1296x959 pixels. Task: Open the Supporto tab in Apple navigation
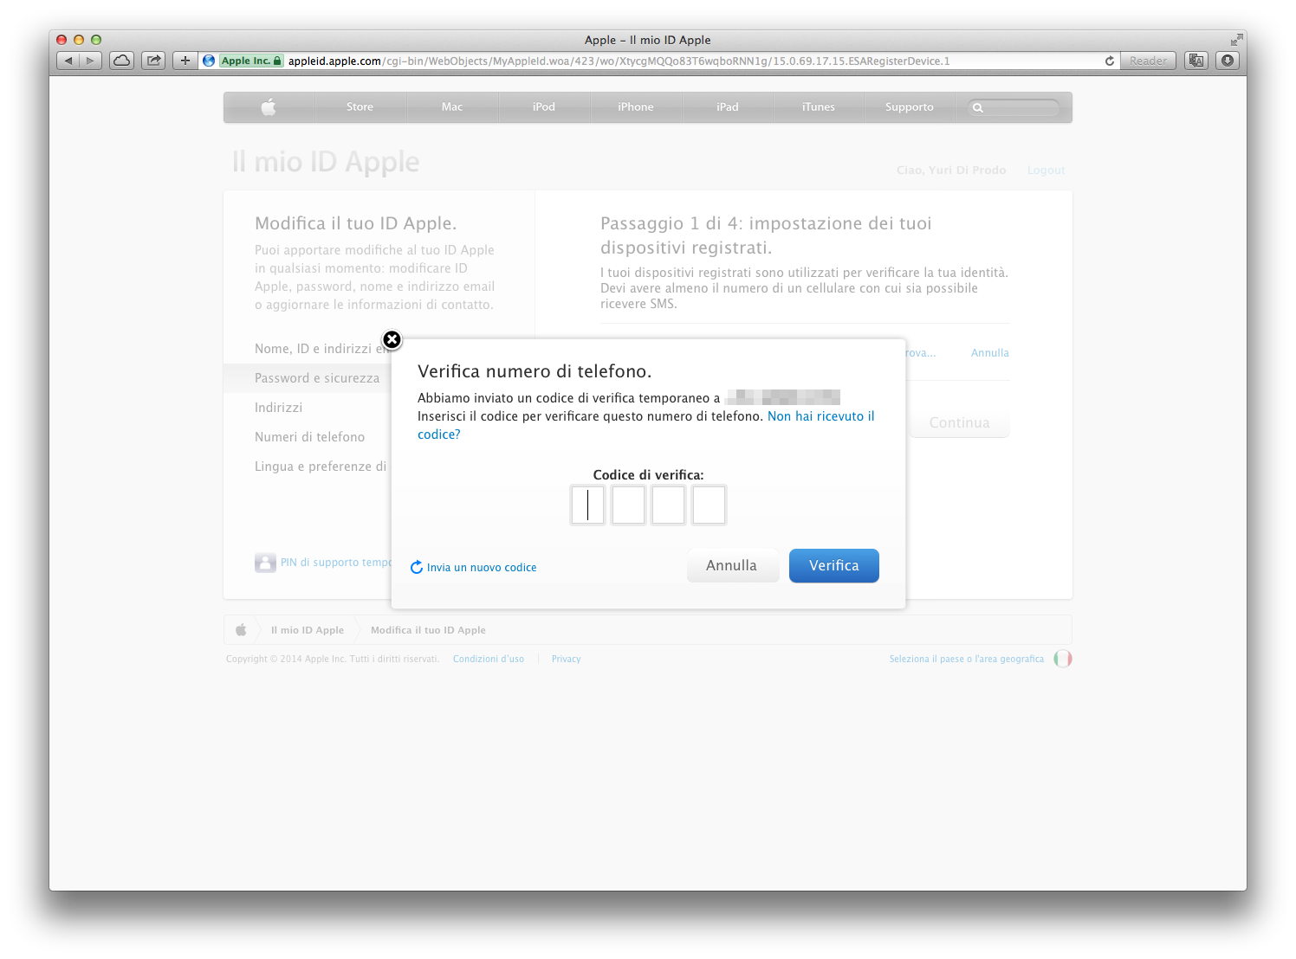(x=910, y=107)
